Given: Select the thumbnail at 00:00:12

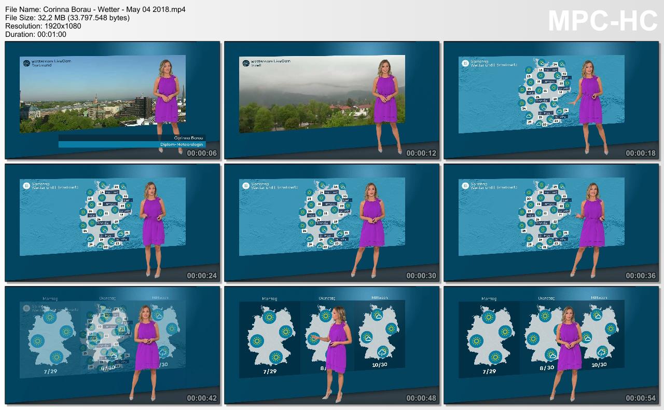Looking at the screenshot, I should [332, 100].
